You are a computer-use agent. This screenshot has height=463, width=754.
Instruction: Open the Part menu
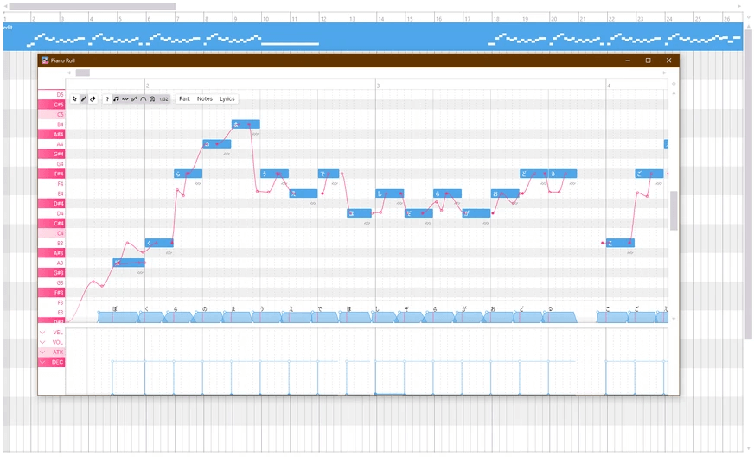coord(184,99)
